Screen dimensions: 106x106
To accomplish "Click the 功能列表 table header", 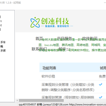I will pos(49,68).
